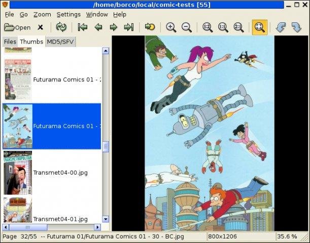Go to previous page arrow
Screen dimensions: 310x243
point(98,27)
